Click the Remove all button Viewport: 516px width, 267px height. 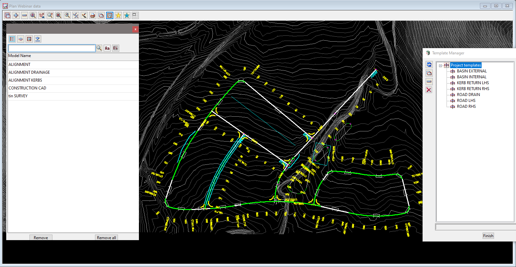point(106,238)
